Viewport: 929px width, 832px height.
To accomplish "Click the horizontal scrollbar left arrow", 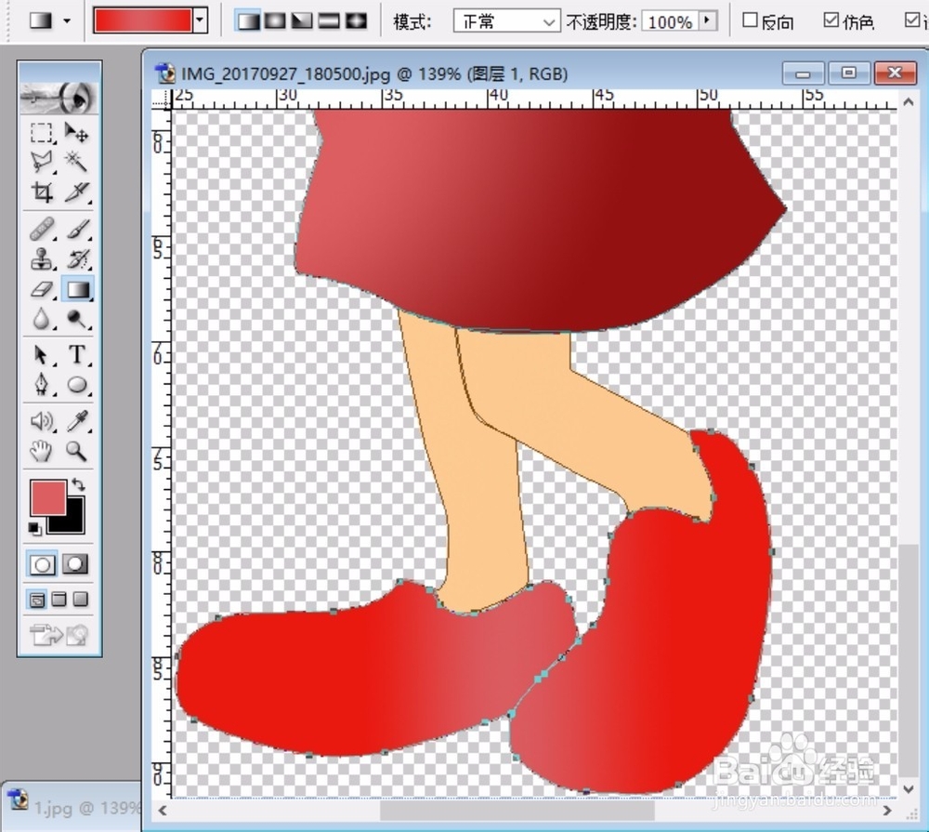I will pos(163,810).
